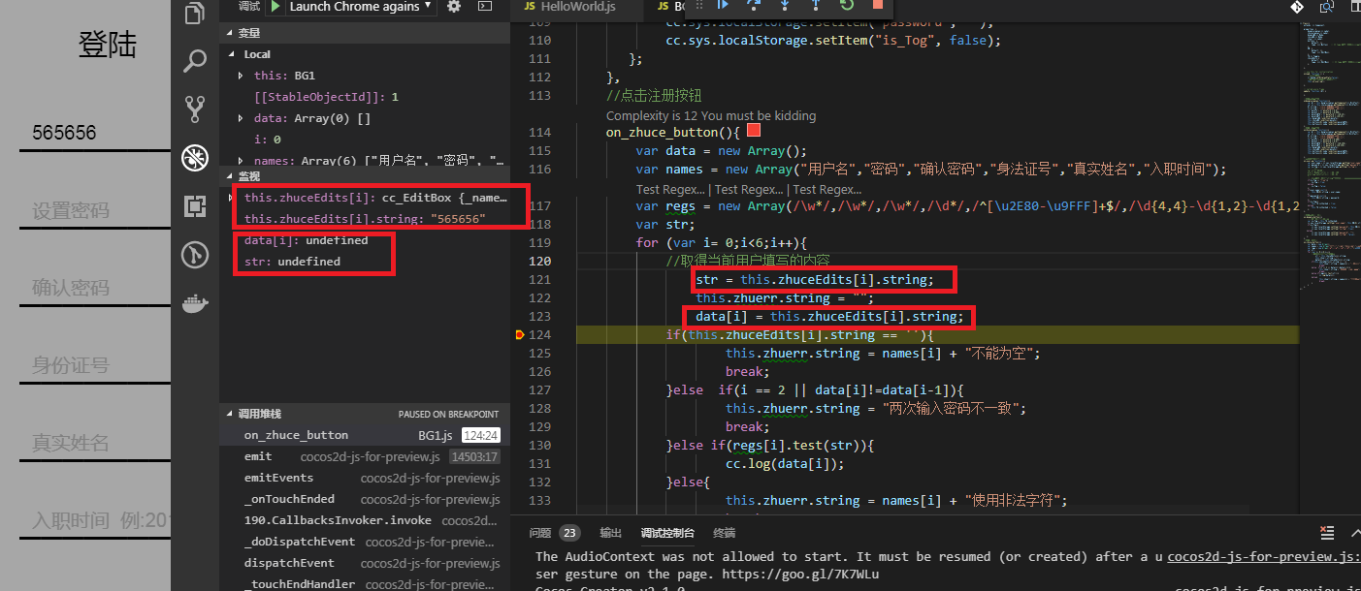Image resolution: width=1361 pixels, height=591 pixels.
Task: Open the Search view in activity bar
Action: (x=195, y=62)
